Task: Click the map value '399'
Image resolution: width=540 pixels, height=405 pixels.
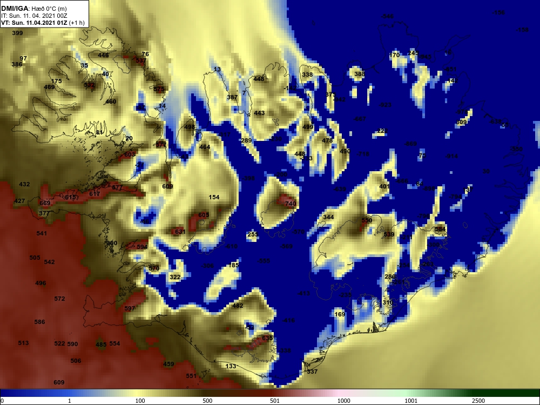Action: coord(17,33)
